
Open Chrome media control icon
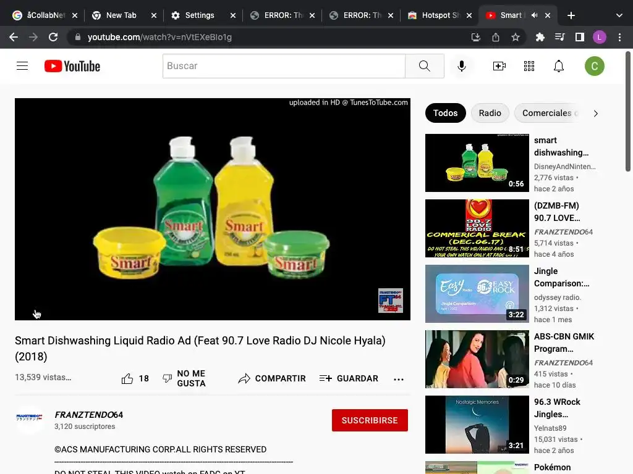click(x=559, y=37)
